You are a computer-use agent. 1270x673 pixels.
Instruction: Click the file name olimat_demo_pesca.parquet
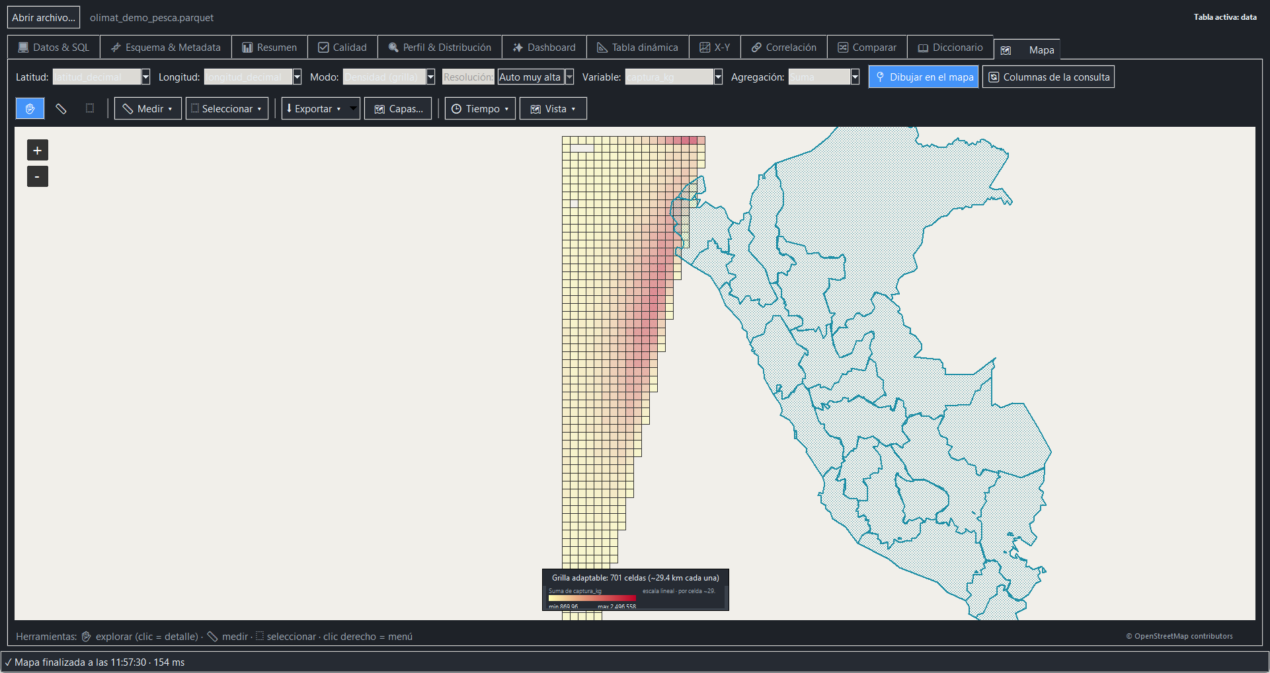coord(151,18)
